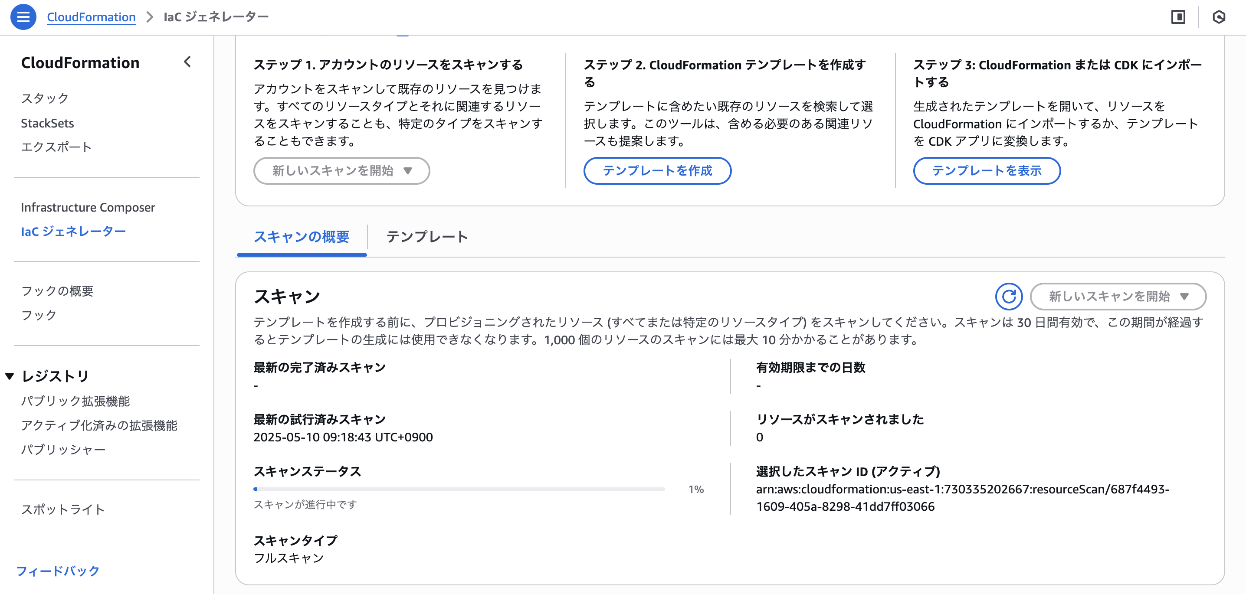Switch to the テンプレート tab
The image size is (1246, 594).
(426, 237)
